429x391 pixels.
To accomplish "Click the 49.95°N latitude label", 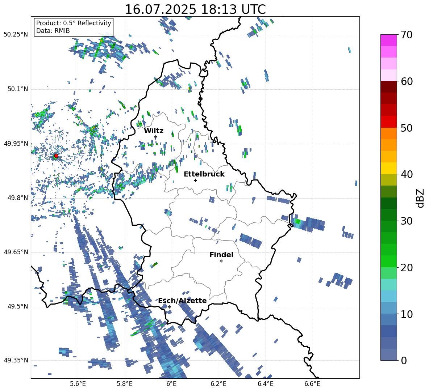I will [x=16, y=144].
